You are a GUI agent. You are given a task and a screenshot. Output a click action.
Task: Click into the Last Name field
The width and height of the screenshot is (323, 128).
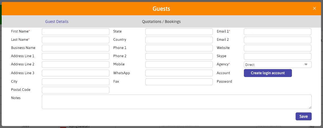pos(75,40)
